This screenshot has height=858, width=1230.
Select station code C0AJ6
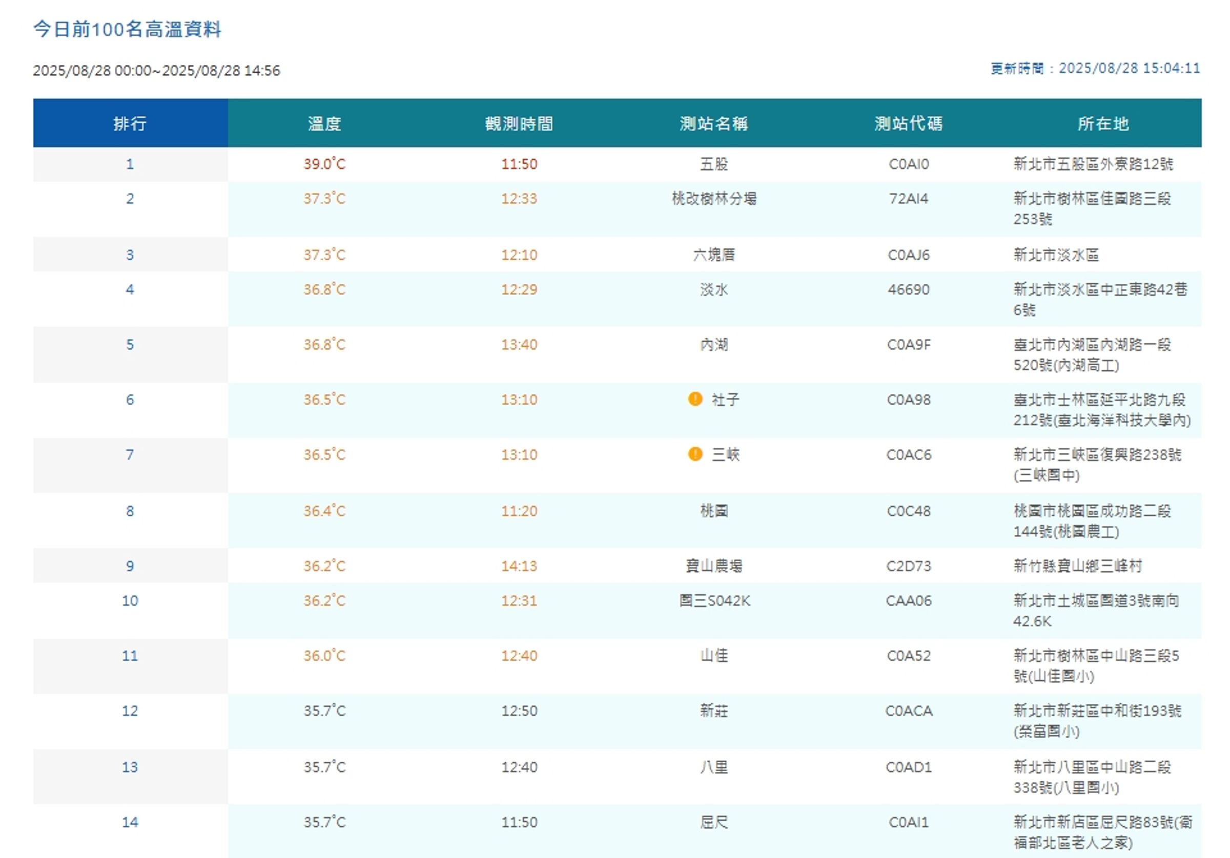[x=909, y=255]
